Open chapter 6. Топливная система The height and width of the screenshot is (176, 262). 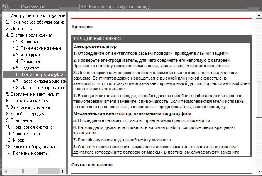click(27, 101)
